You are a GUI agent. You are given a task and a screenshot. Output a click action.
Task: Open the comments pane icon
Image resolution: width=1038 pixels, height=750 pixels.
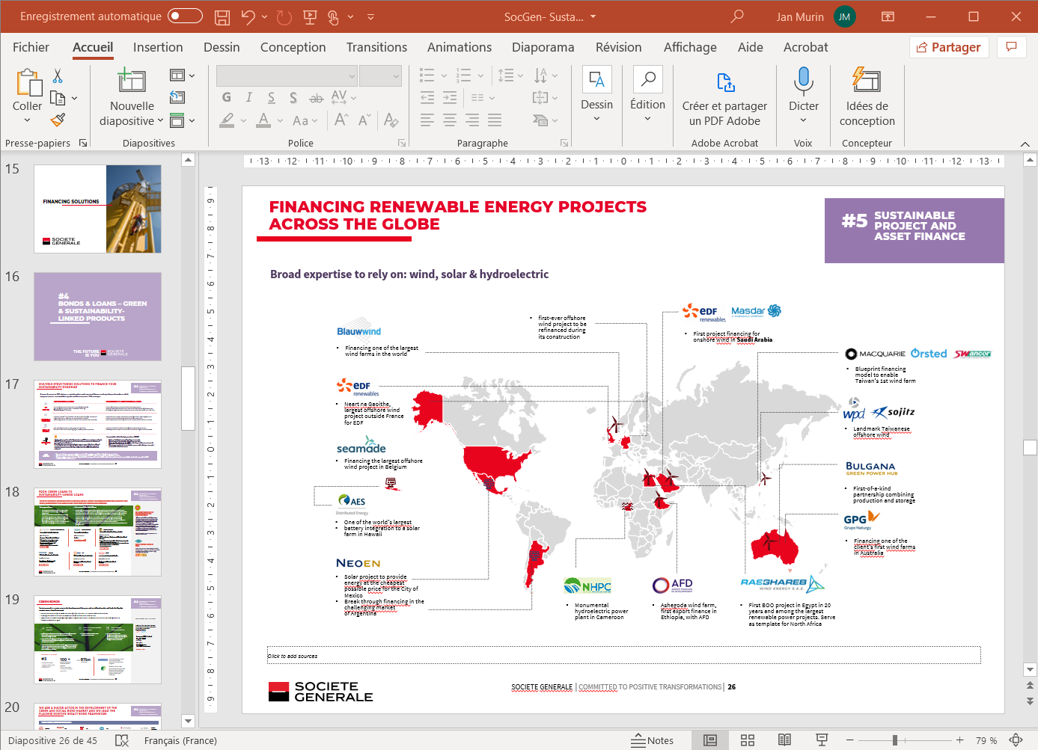click(x=1012, y=47)
